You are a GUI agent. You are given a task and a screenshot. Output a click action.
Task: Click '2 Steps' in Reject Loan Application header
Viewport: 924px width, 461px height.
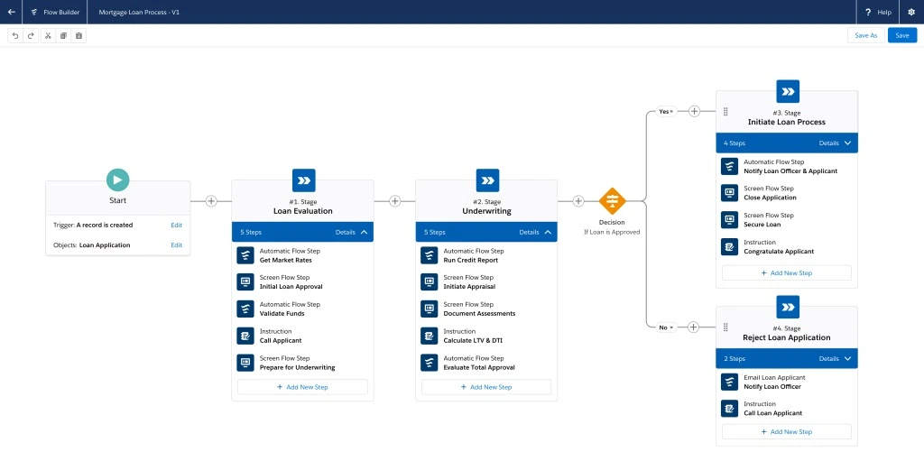coord(735,358)
